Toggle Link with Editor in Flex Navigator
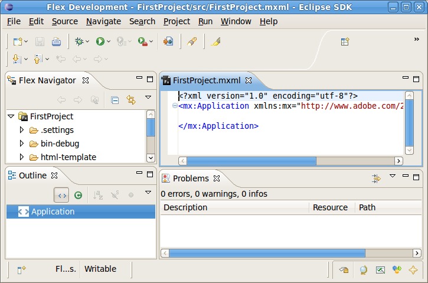Image resolution: width=428 pixels, height=283 pixels. click(x=131, y=100)
